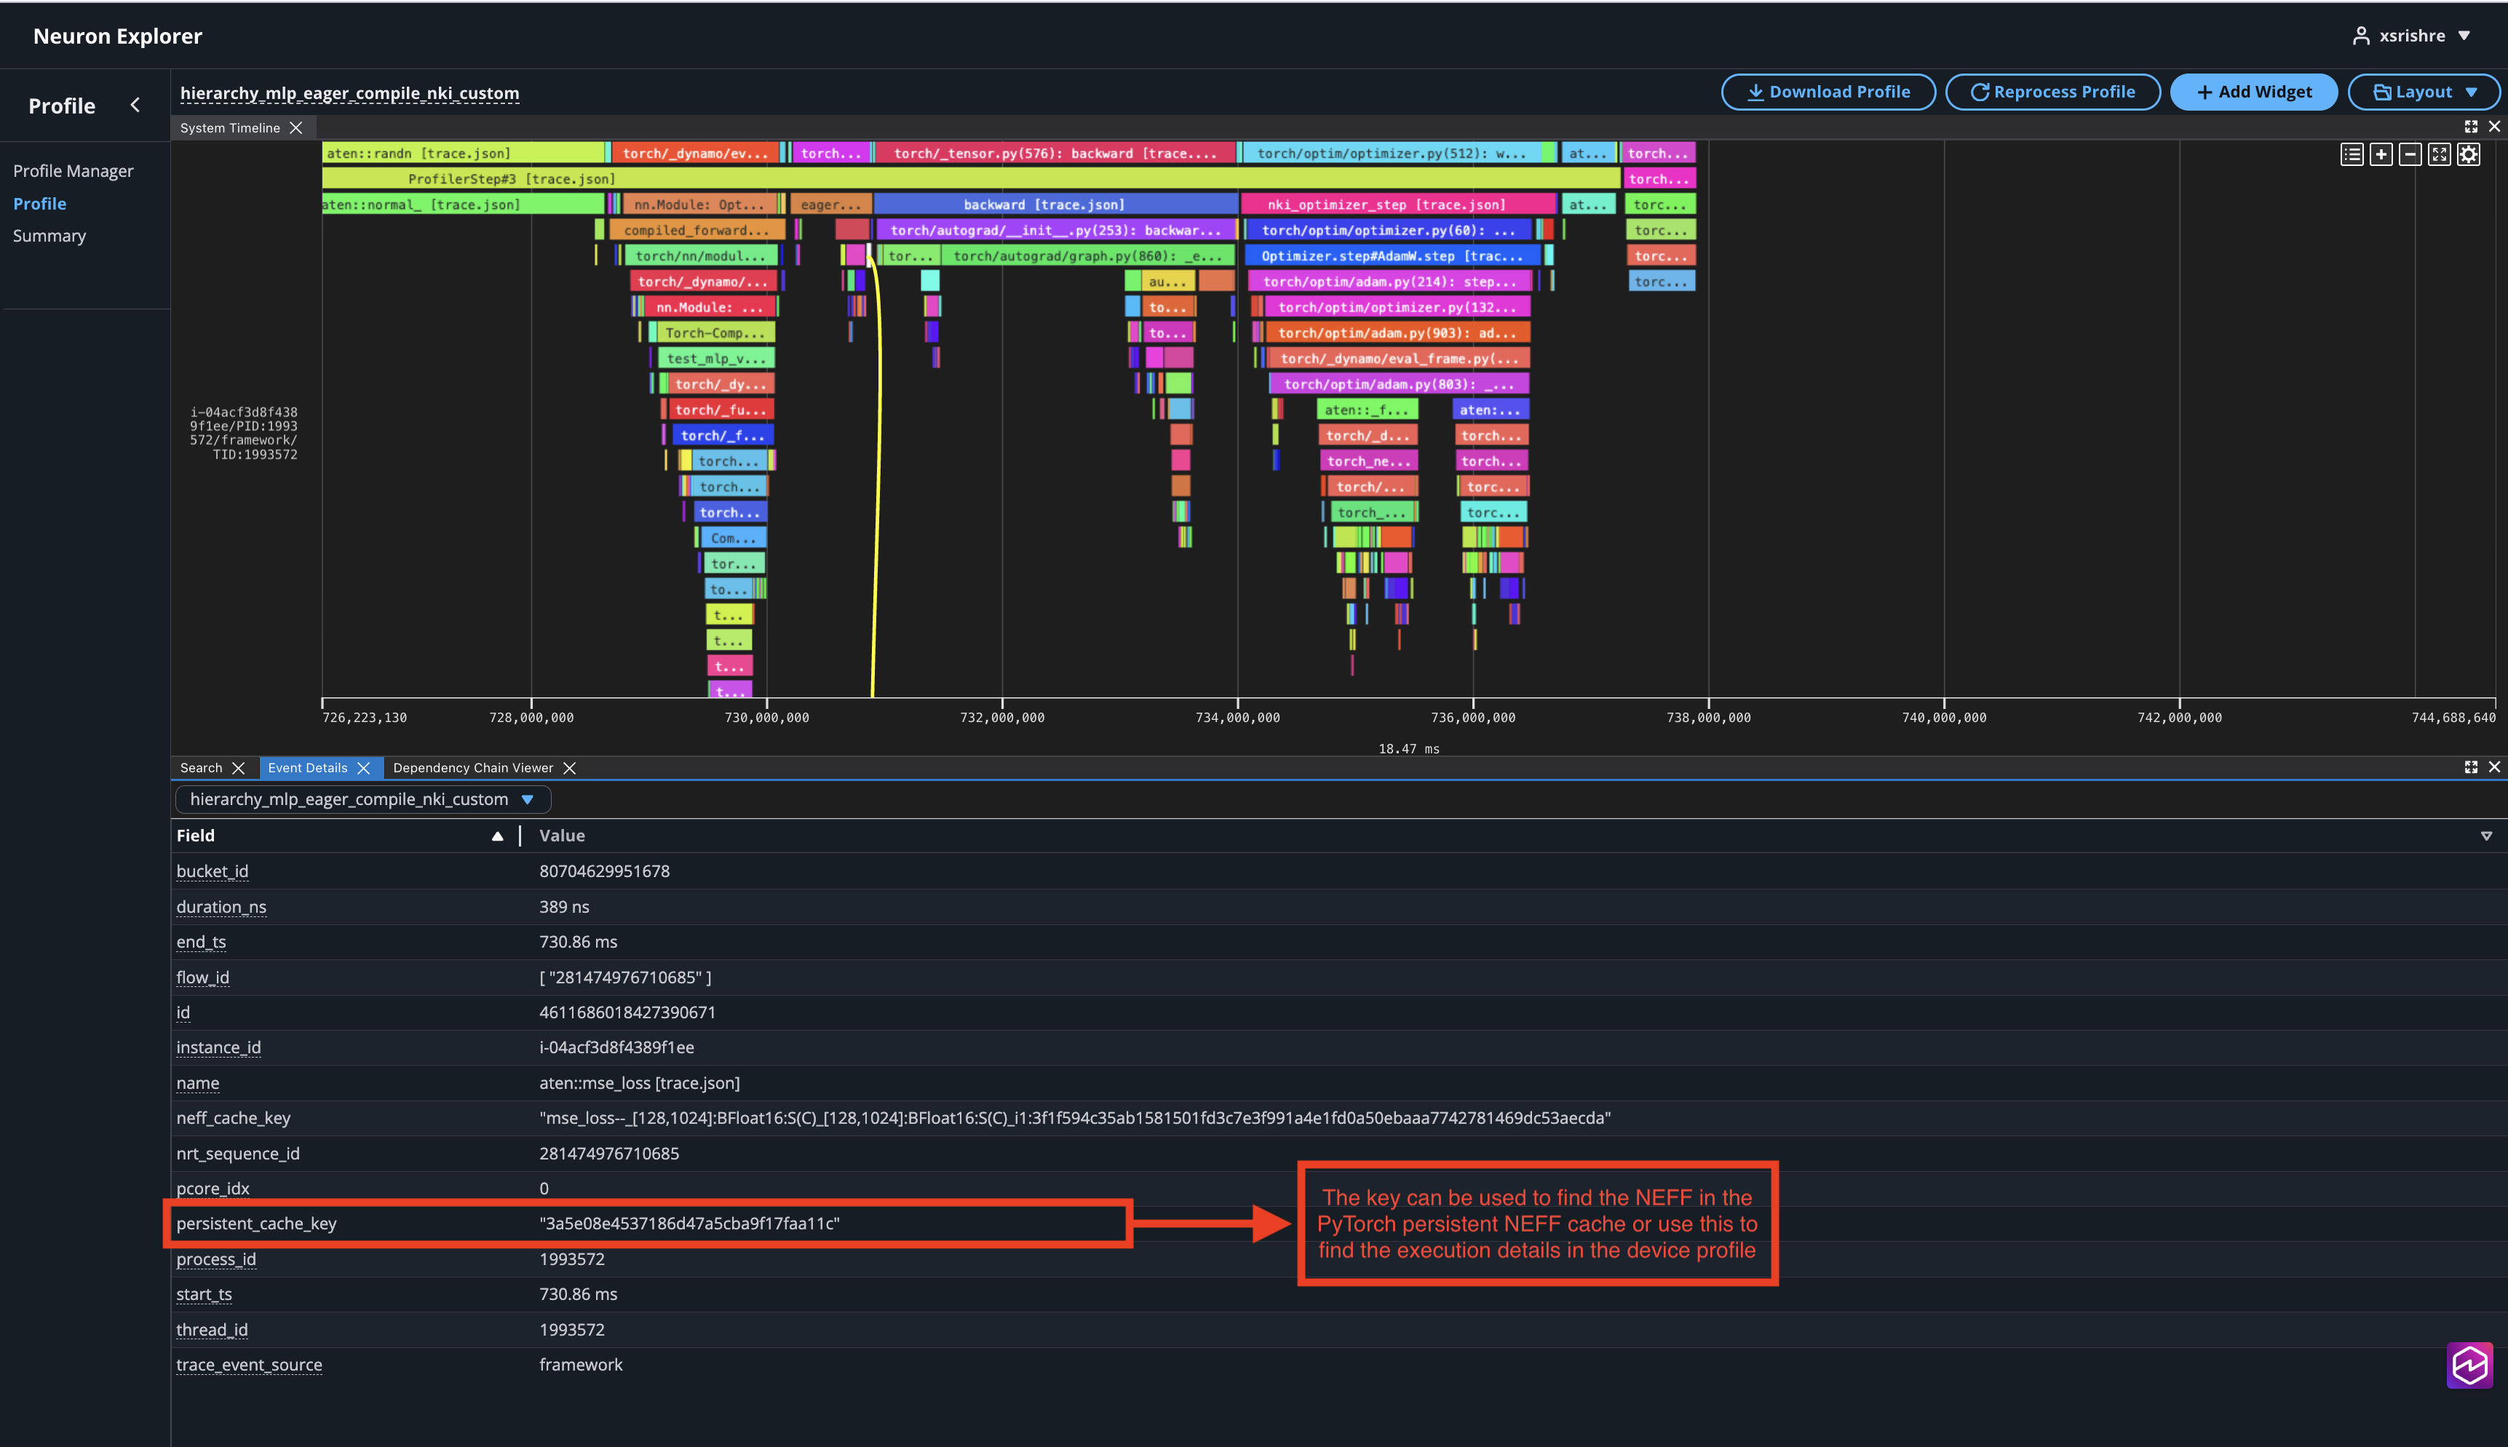Open the Layout dropdown
Image resolution: width=2508 pixels, height=1447 pixels.
(x=2424, y=92)
